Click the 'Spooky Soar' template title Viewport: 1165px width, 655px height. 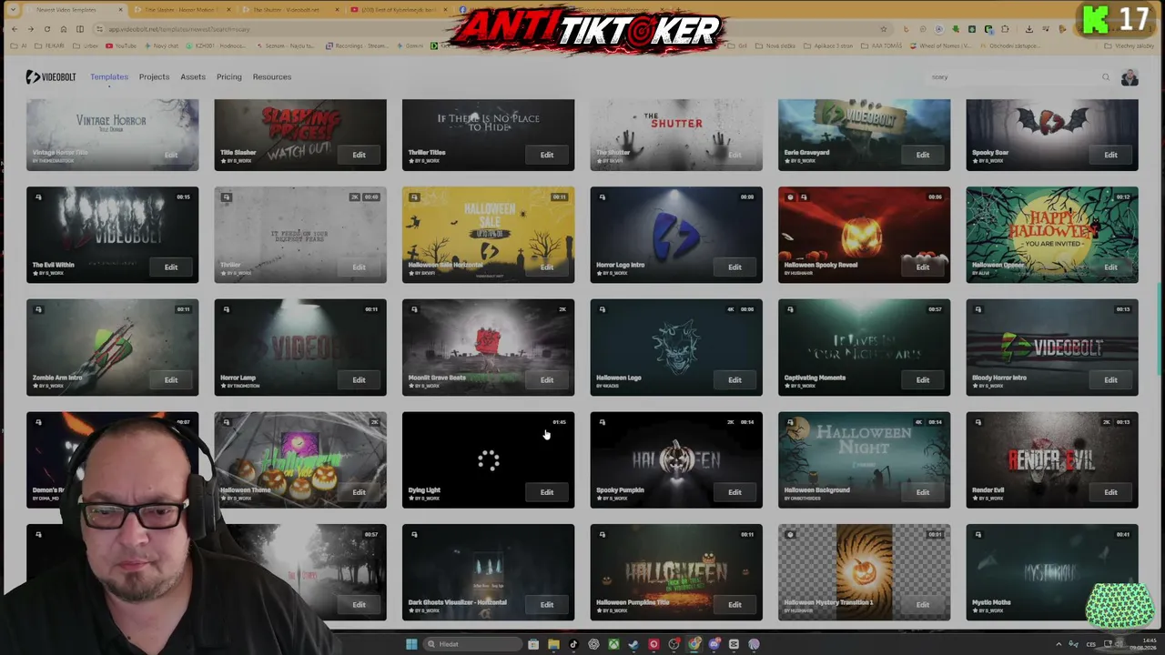[x=990, y=153]
